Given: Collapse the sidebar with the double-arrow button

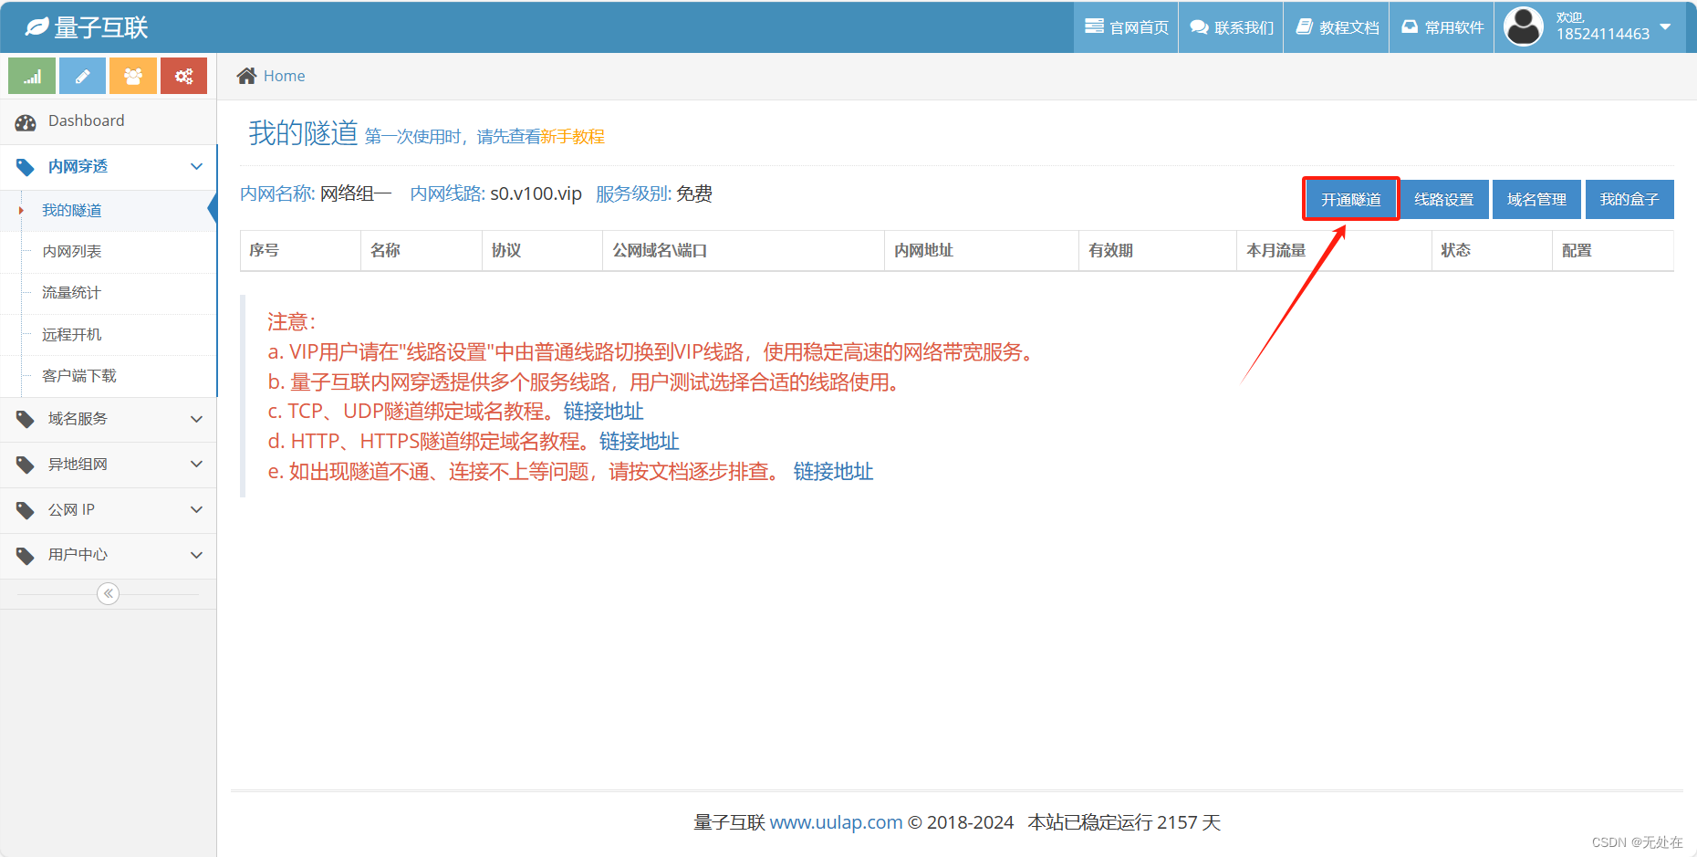Looking at the screenshot, I should tap(109, 594).
